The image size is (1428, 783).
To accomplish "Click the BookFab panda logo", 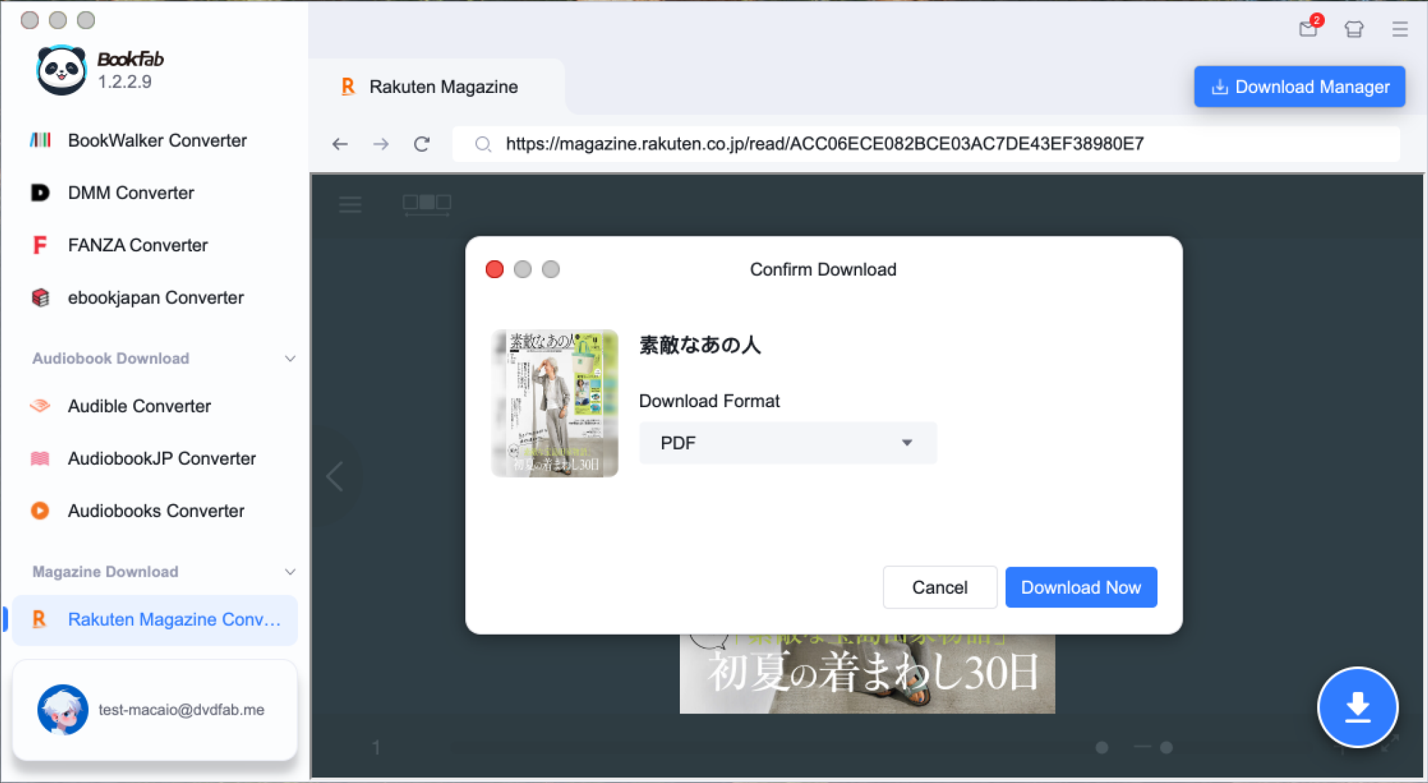I will click(61, 70).
